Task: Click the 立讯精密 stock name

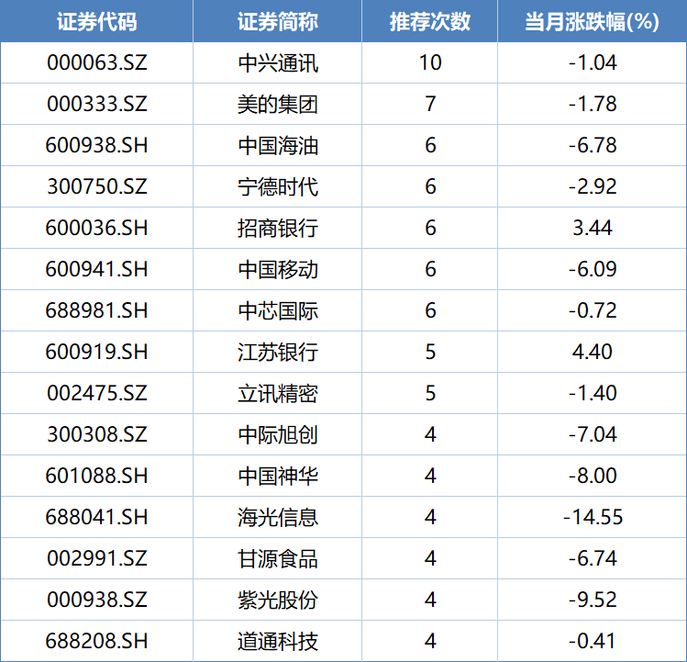Action: click(277, 393)
